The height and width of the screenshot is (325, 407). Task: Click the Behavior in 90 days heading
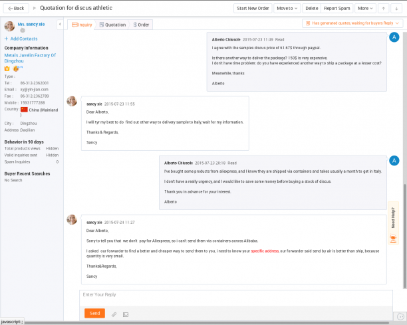(x=24, y=142)
